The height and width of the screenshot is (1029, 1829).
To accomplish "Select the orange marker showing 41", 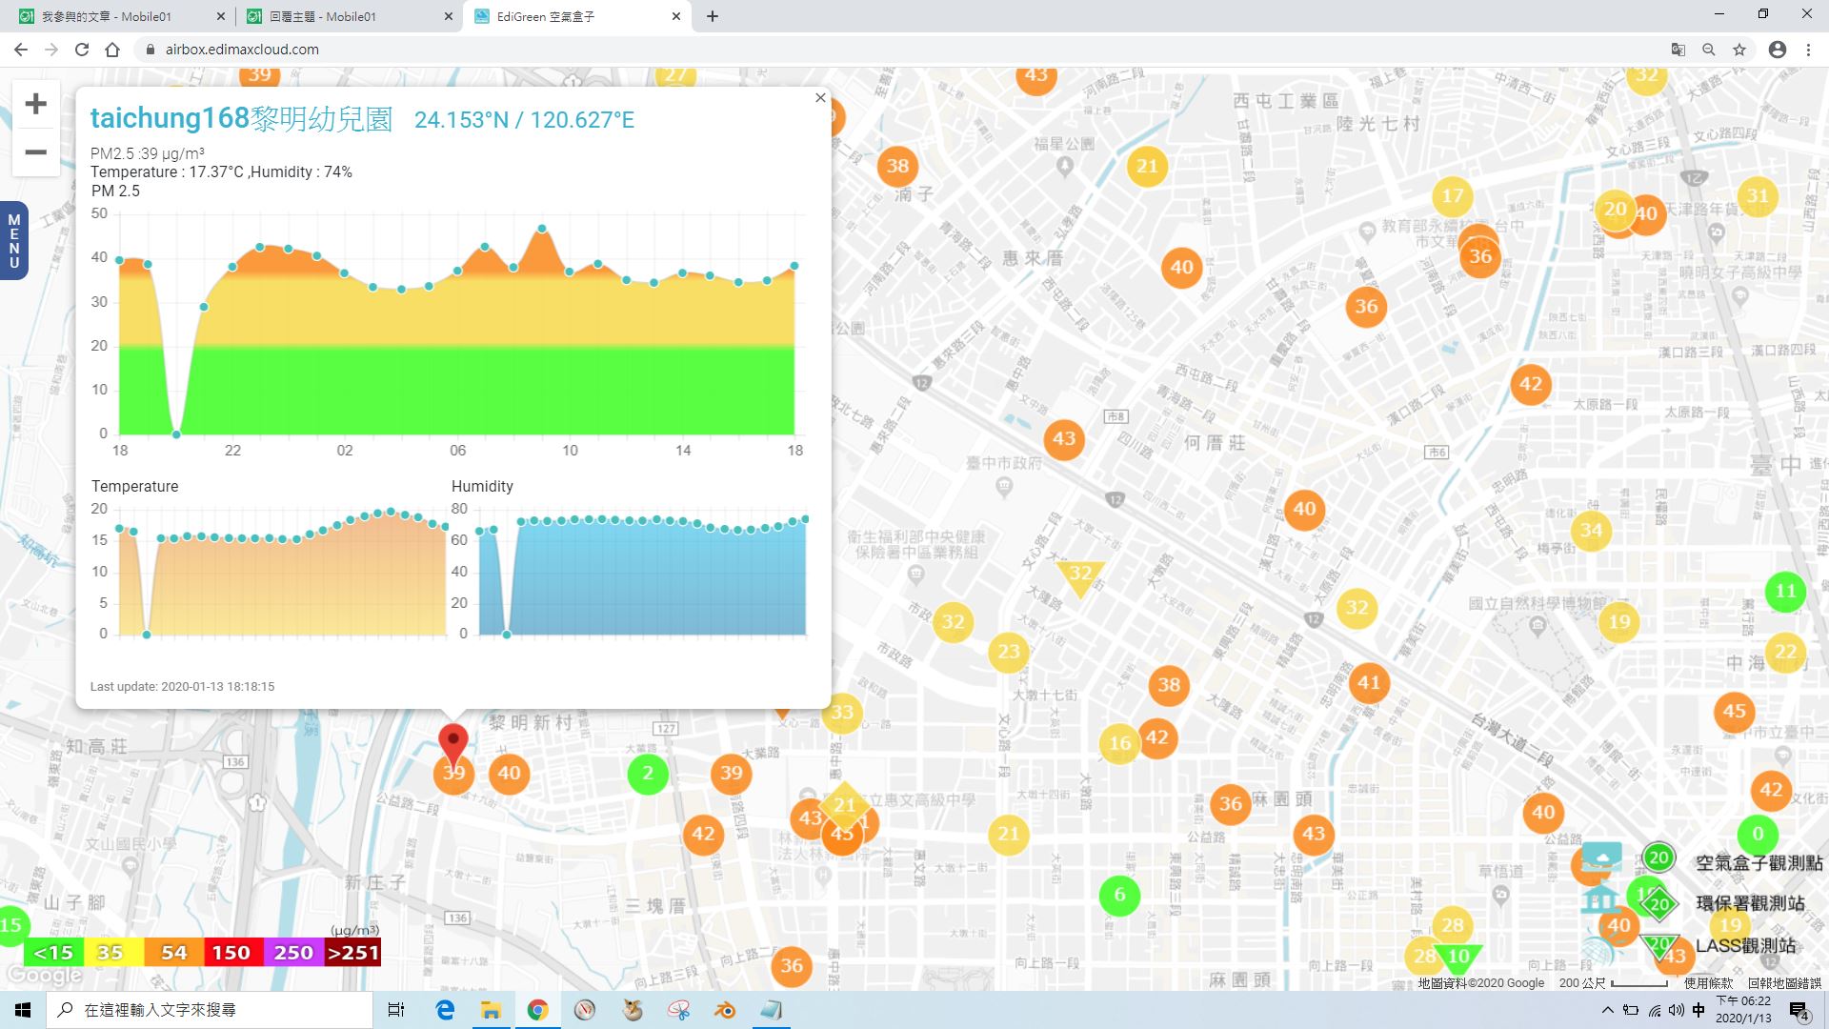I will pyautogui.click(x=1369, y=682).
